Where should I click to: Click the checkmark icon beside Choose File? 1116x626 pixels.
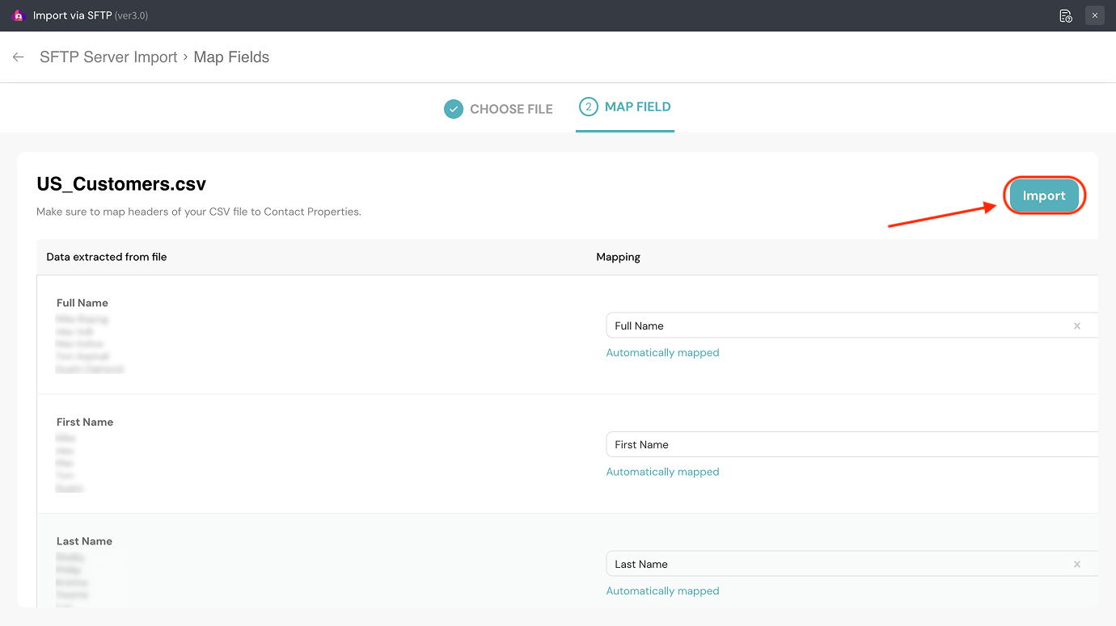pyautogui.click(x=454, y=109)
